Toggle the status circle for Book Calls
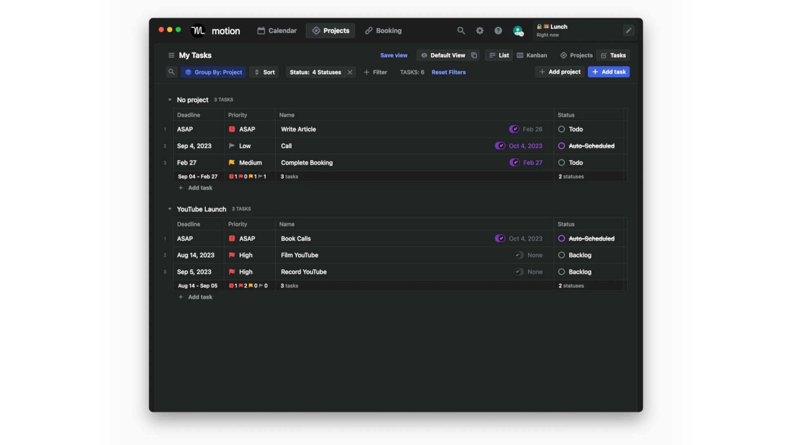This screenshot has height=445, width=792. click(561, 238)
